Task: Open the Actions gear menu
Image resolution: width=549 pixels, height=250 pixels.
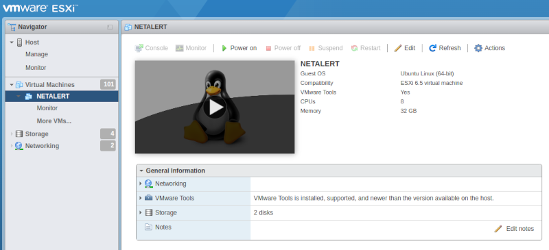Action: pyautogui.click(x=489, y=48)
